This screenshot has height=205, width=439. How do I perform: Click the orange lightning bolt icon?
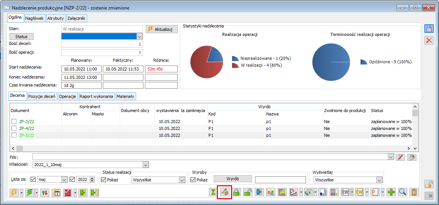click(x=14, y=192)
